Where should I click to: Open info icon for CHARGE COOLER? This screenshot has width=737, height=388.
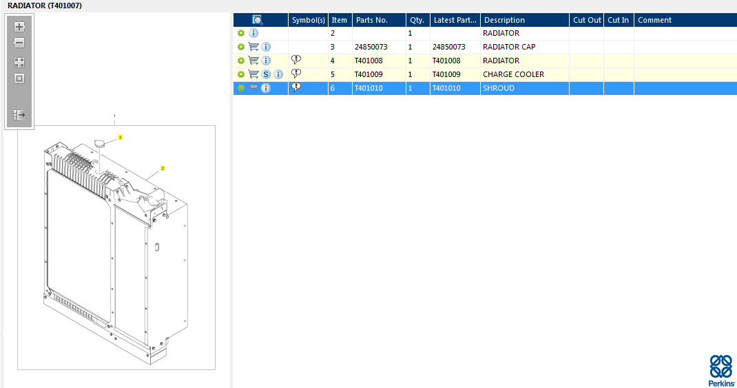[278, 74]
